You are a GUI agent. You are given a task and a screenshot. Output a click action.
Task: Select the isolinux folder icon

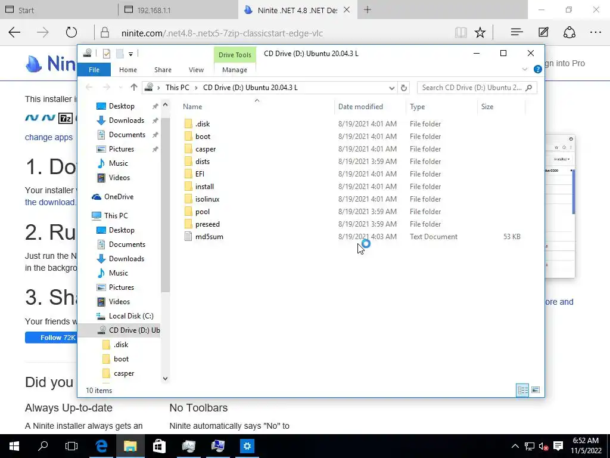[188, 199]
